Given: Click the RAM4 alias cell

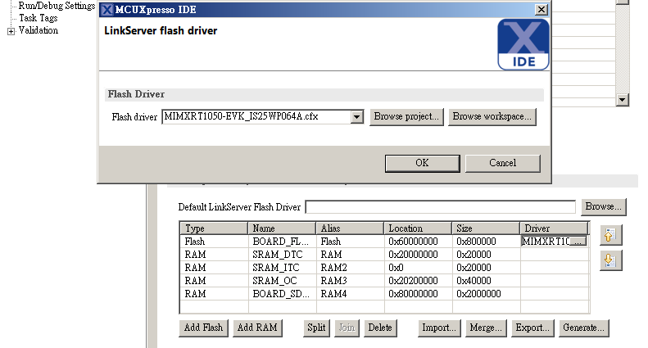Looking at the screenshot, I should 350,294.
